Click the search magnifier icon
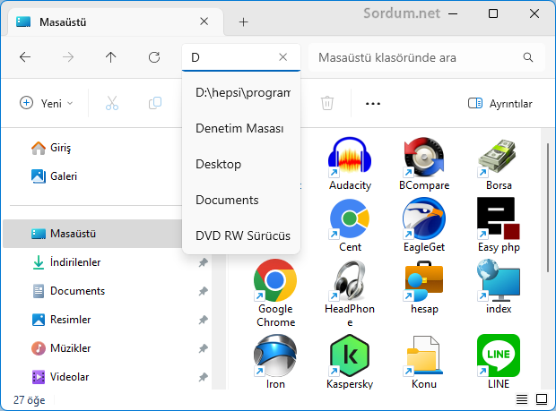The width and height of the screenshot is (556, 411). click(x=528, y=57)
